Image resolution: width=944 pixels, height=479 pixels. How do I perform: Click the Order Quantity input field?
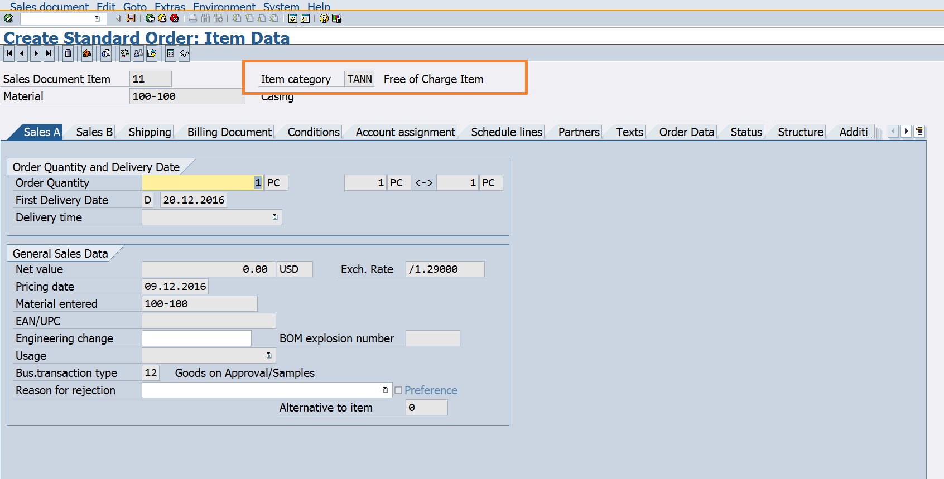tap(203, 183)
